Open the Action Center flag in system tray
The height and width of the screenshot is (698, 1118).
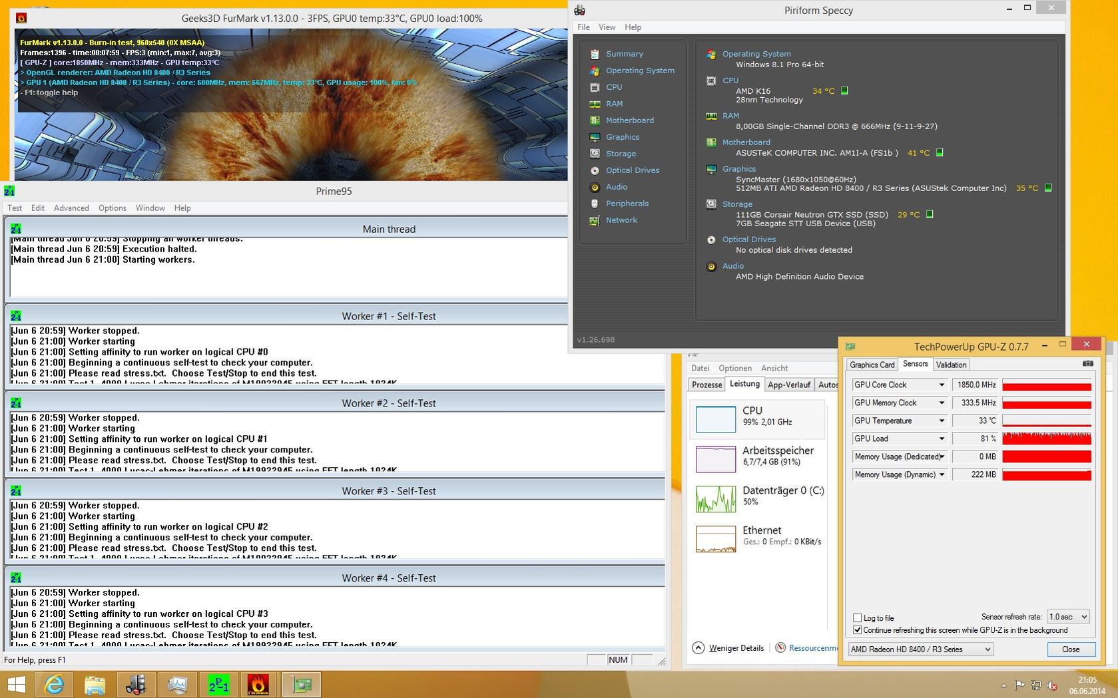(x=1019, y=685)
